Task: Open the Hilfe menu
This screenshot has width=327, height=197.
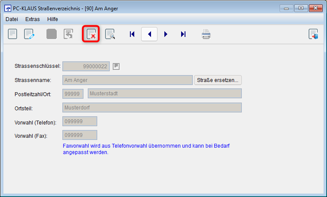Action: pos(52,19)
